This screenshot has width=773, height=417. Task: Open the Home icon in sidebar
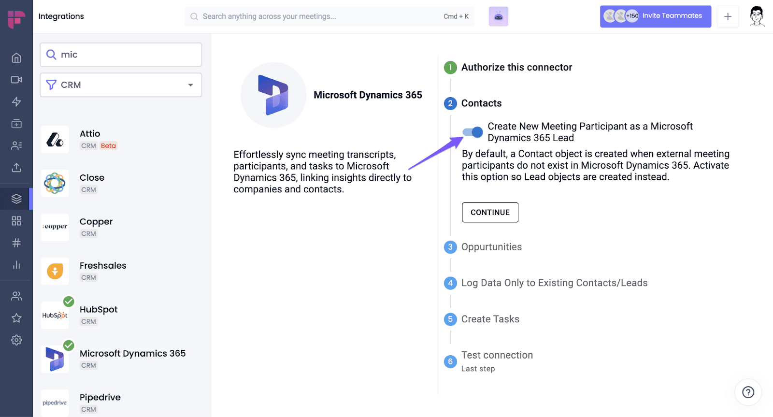pyautogui.click(x=16, y=58)
